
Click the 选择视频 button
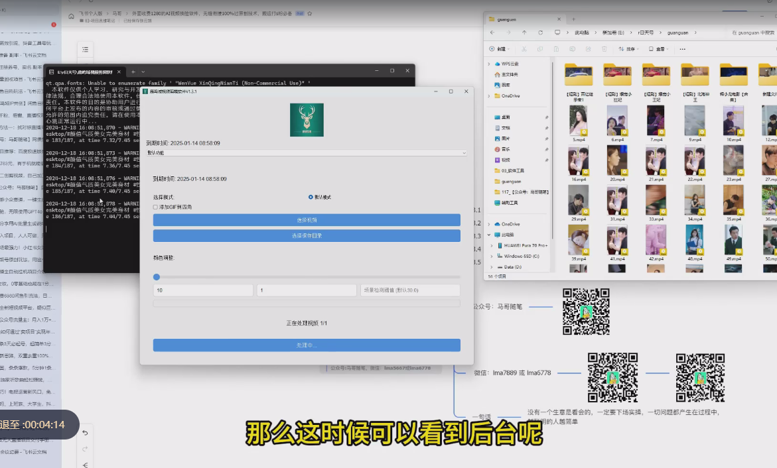[x=307, y=219]
